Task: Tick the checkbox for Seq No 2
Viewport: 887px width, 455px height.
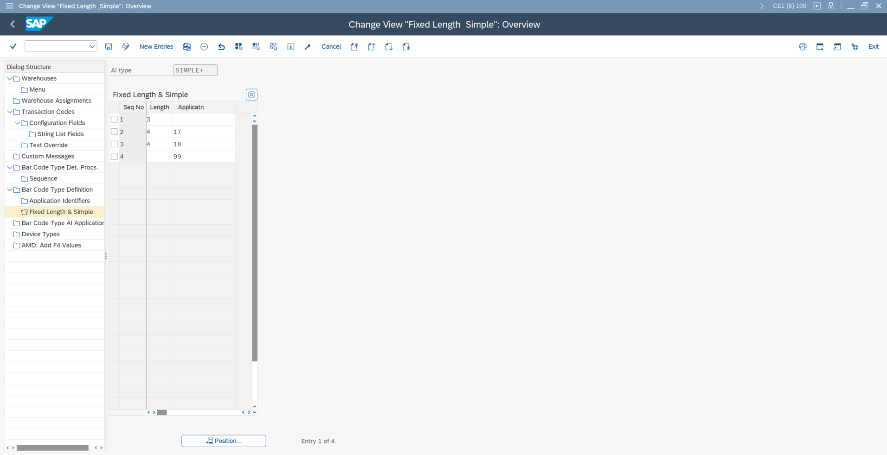Action: [x=114, y=132]
